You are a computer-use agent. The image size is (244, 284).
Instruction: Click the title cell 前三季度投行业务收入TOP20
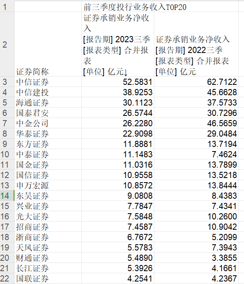tap(160, 7)
